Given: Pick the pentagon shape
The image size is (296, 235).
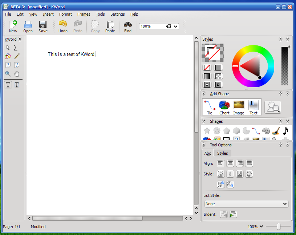Looking at the screenshot, I should coord(226,131).
